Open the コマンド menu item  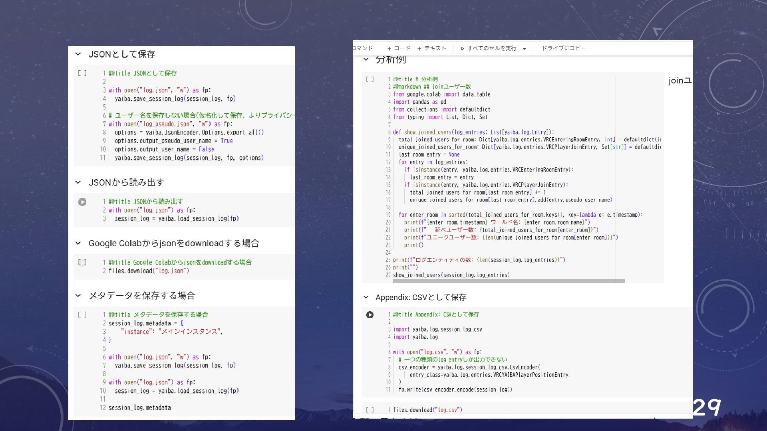pos(363,48)
